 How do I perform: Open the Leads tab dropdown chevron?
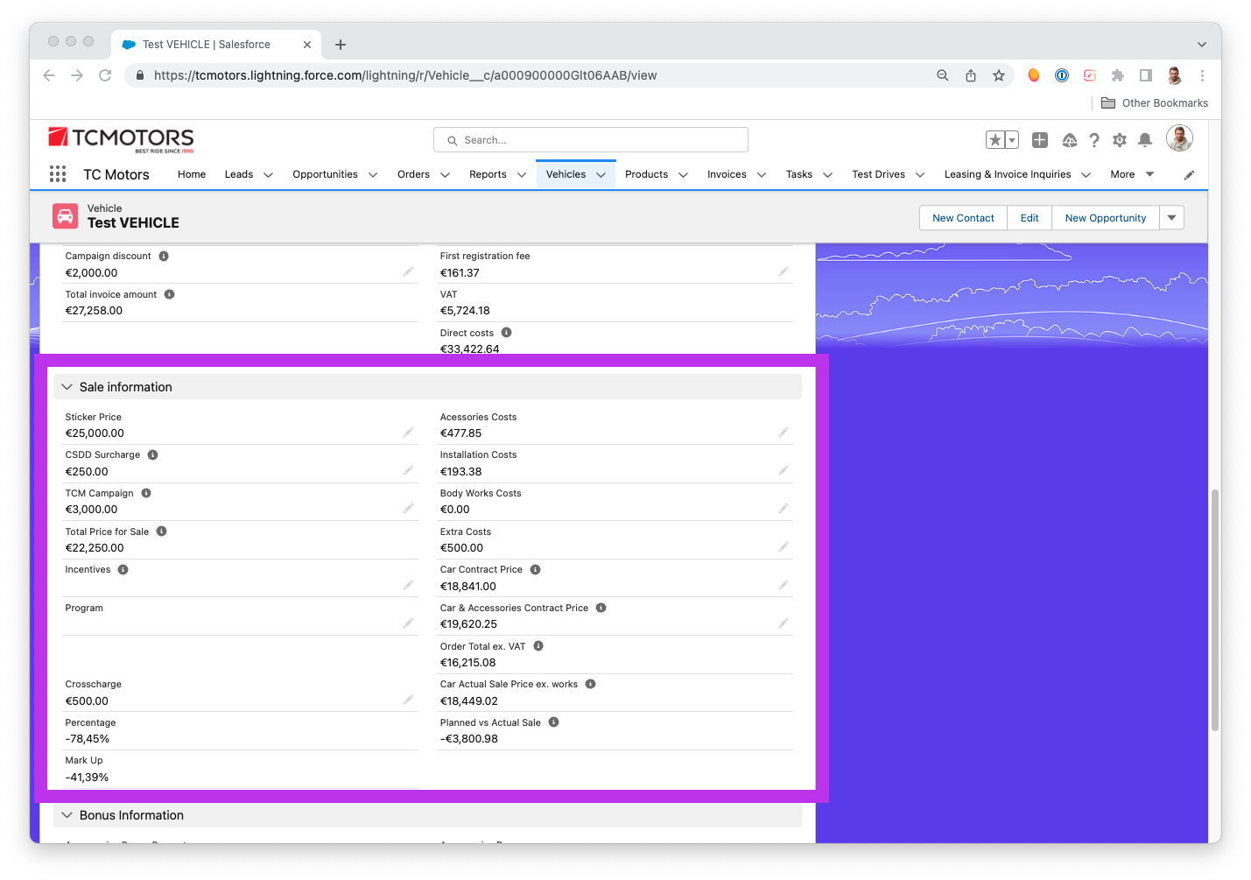[x=269, y=175]
